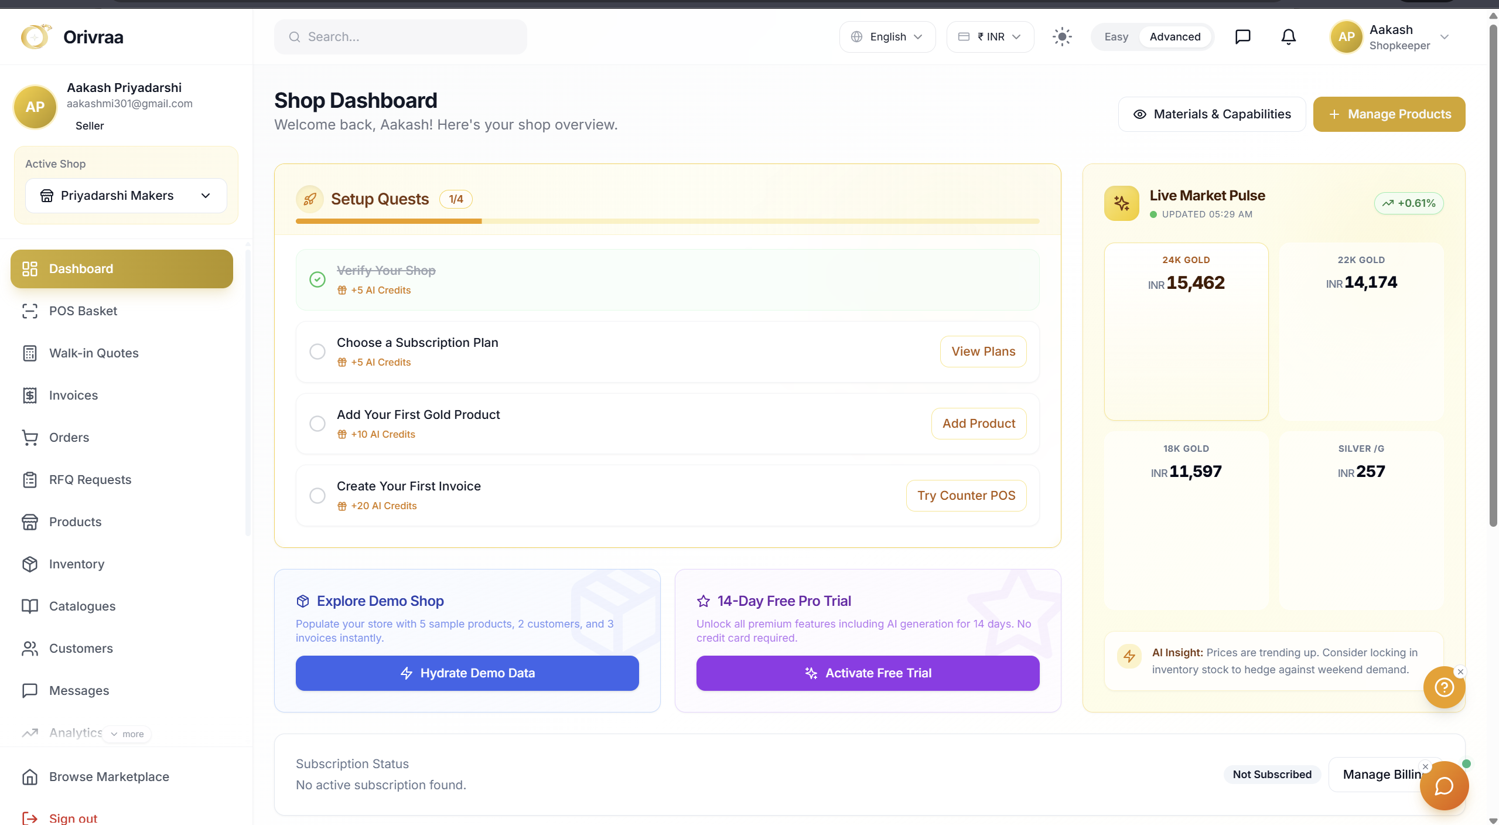Open the INR currency dropdown
Screen dimensions: 1499x825
[x=990, y=37]
